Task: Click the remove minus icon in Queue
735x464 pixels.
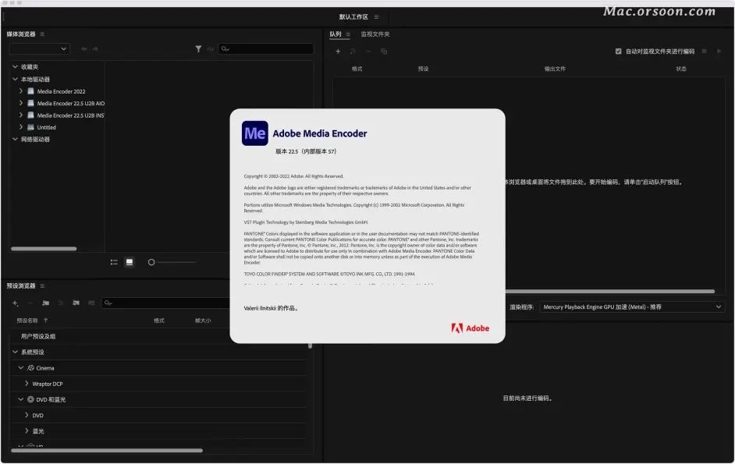Action: click(x=368, y=51)
